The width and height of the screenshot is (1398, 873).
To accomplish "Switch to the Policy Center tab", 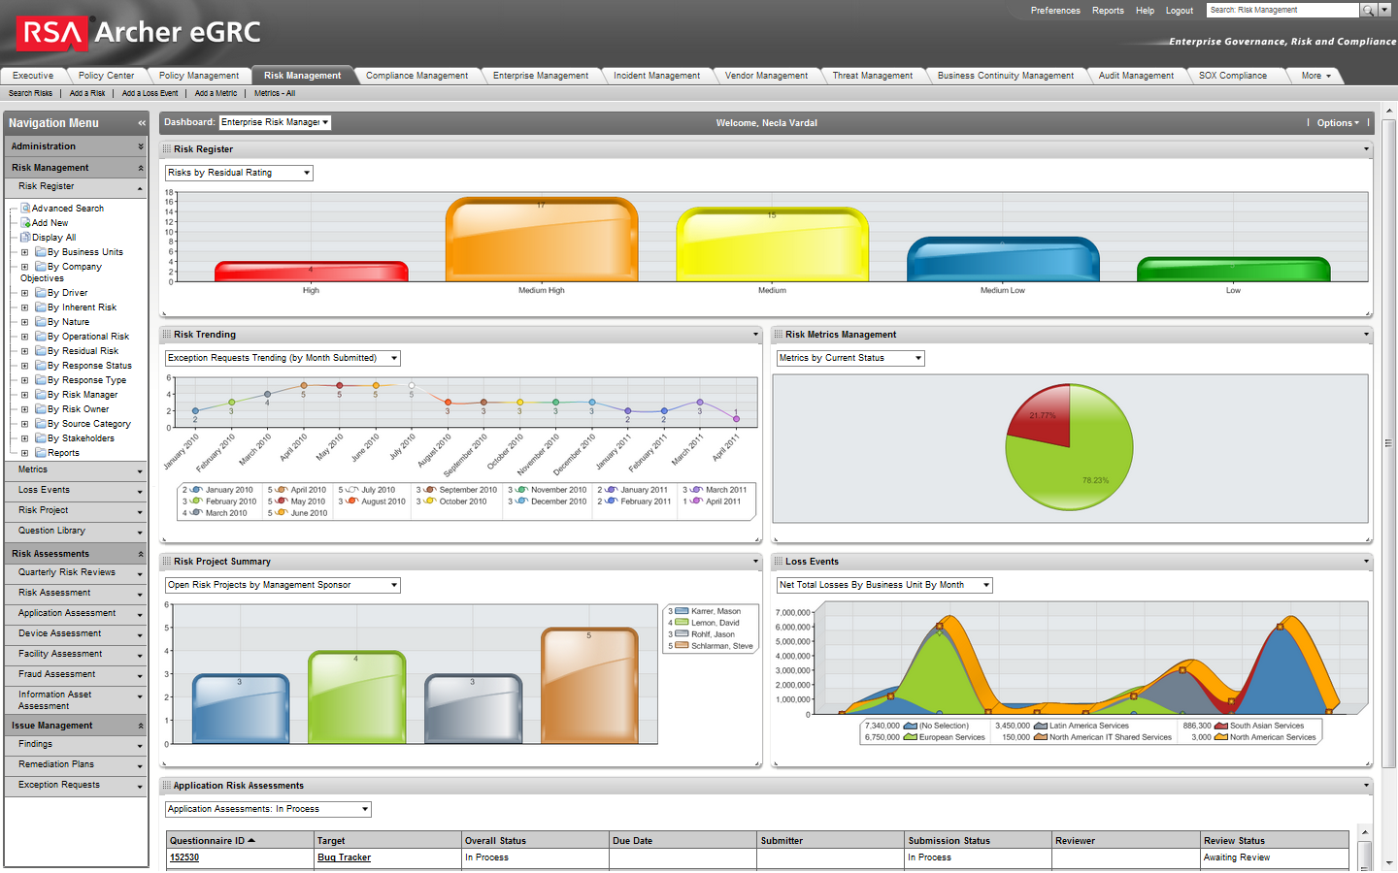I will point(106,76).
